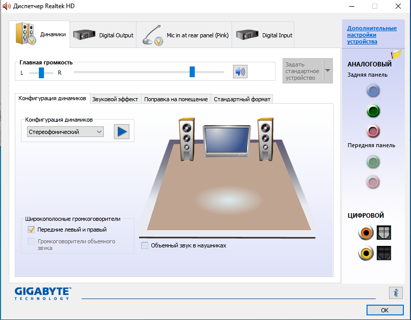Open the information button
Screen dimensions: 411x320
point(396,292)
